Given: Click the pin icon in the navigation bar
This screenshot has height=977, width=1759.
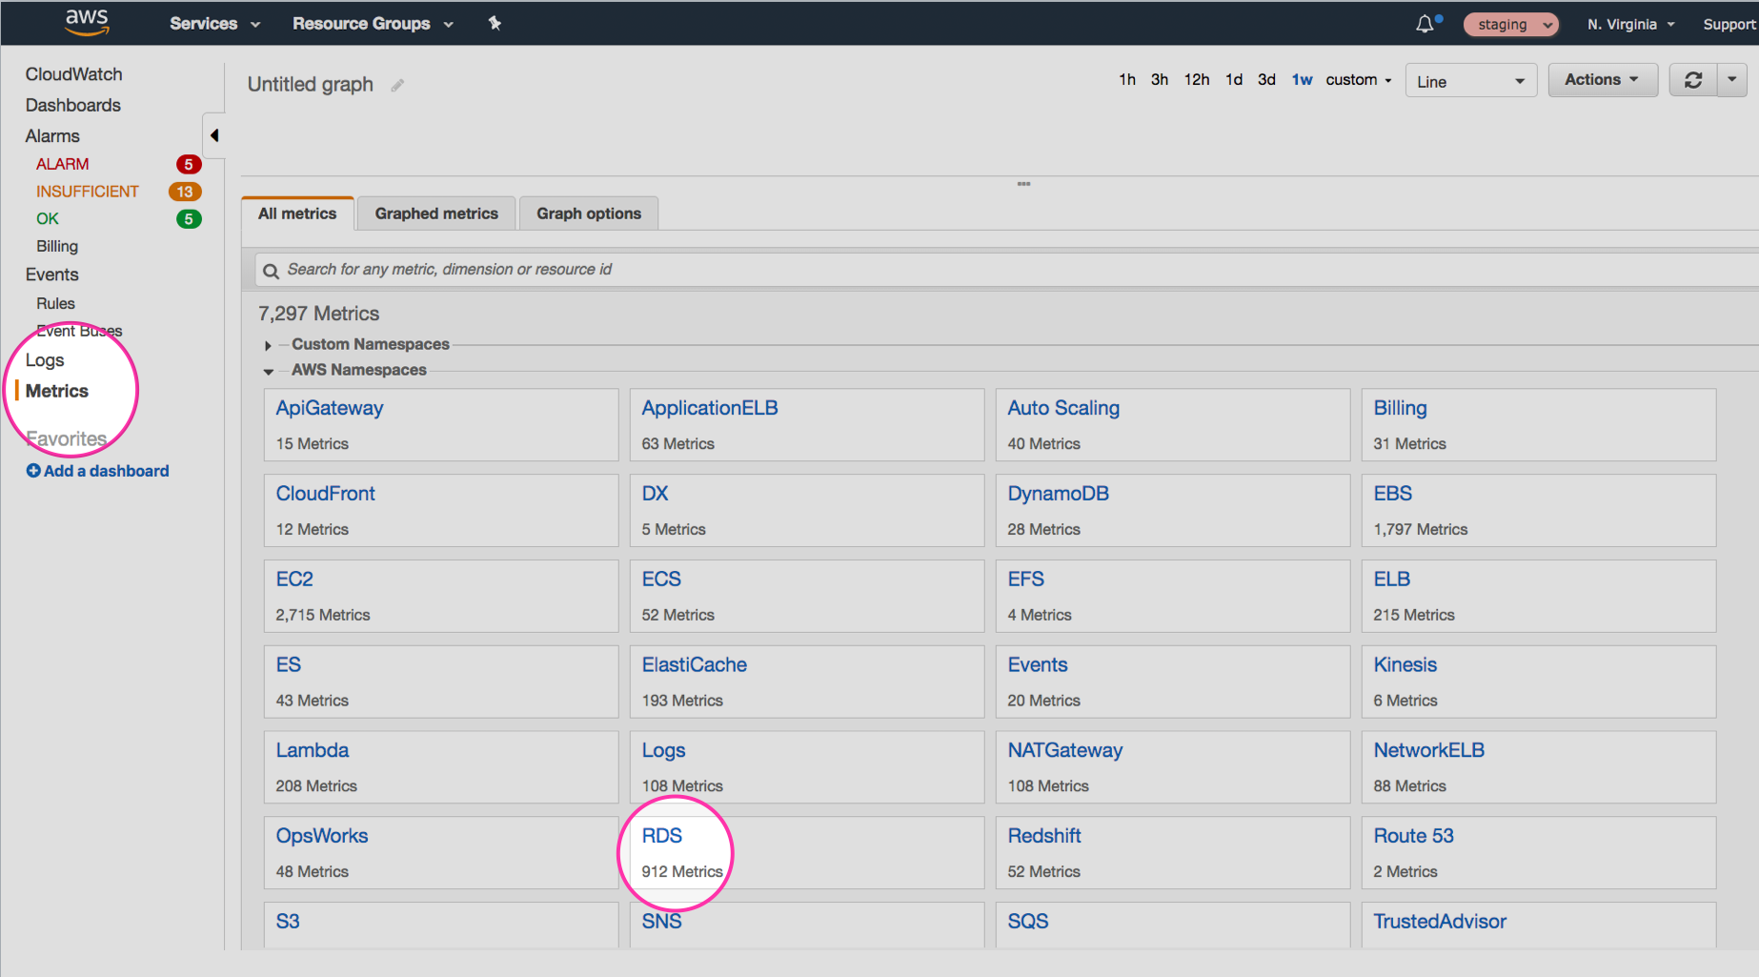Looking at the screenshot, I should tap(495, 23).
